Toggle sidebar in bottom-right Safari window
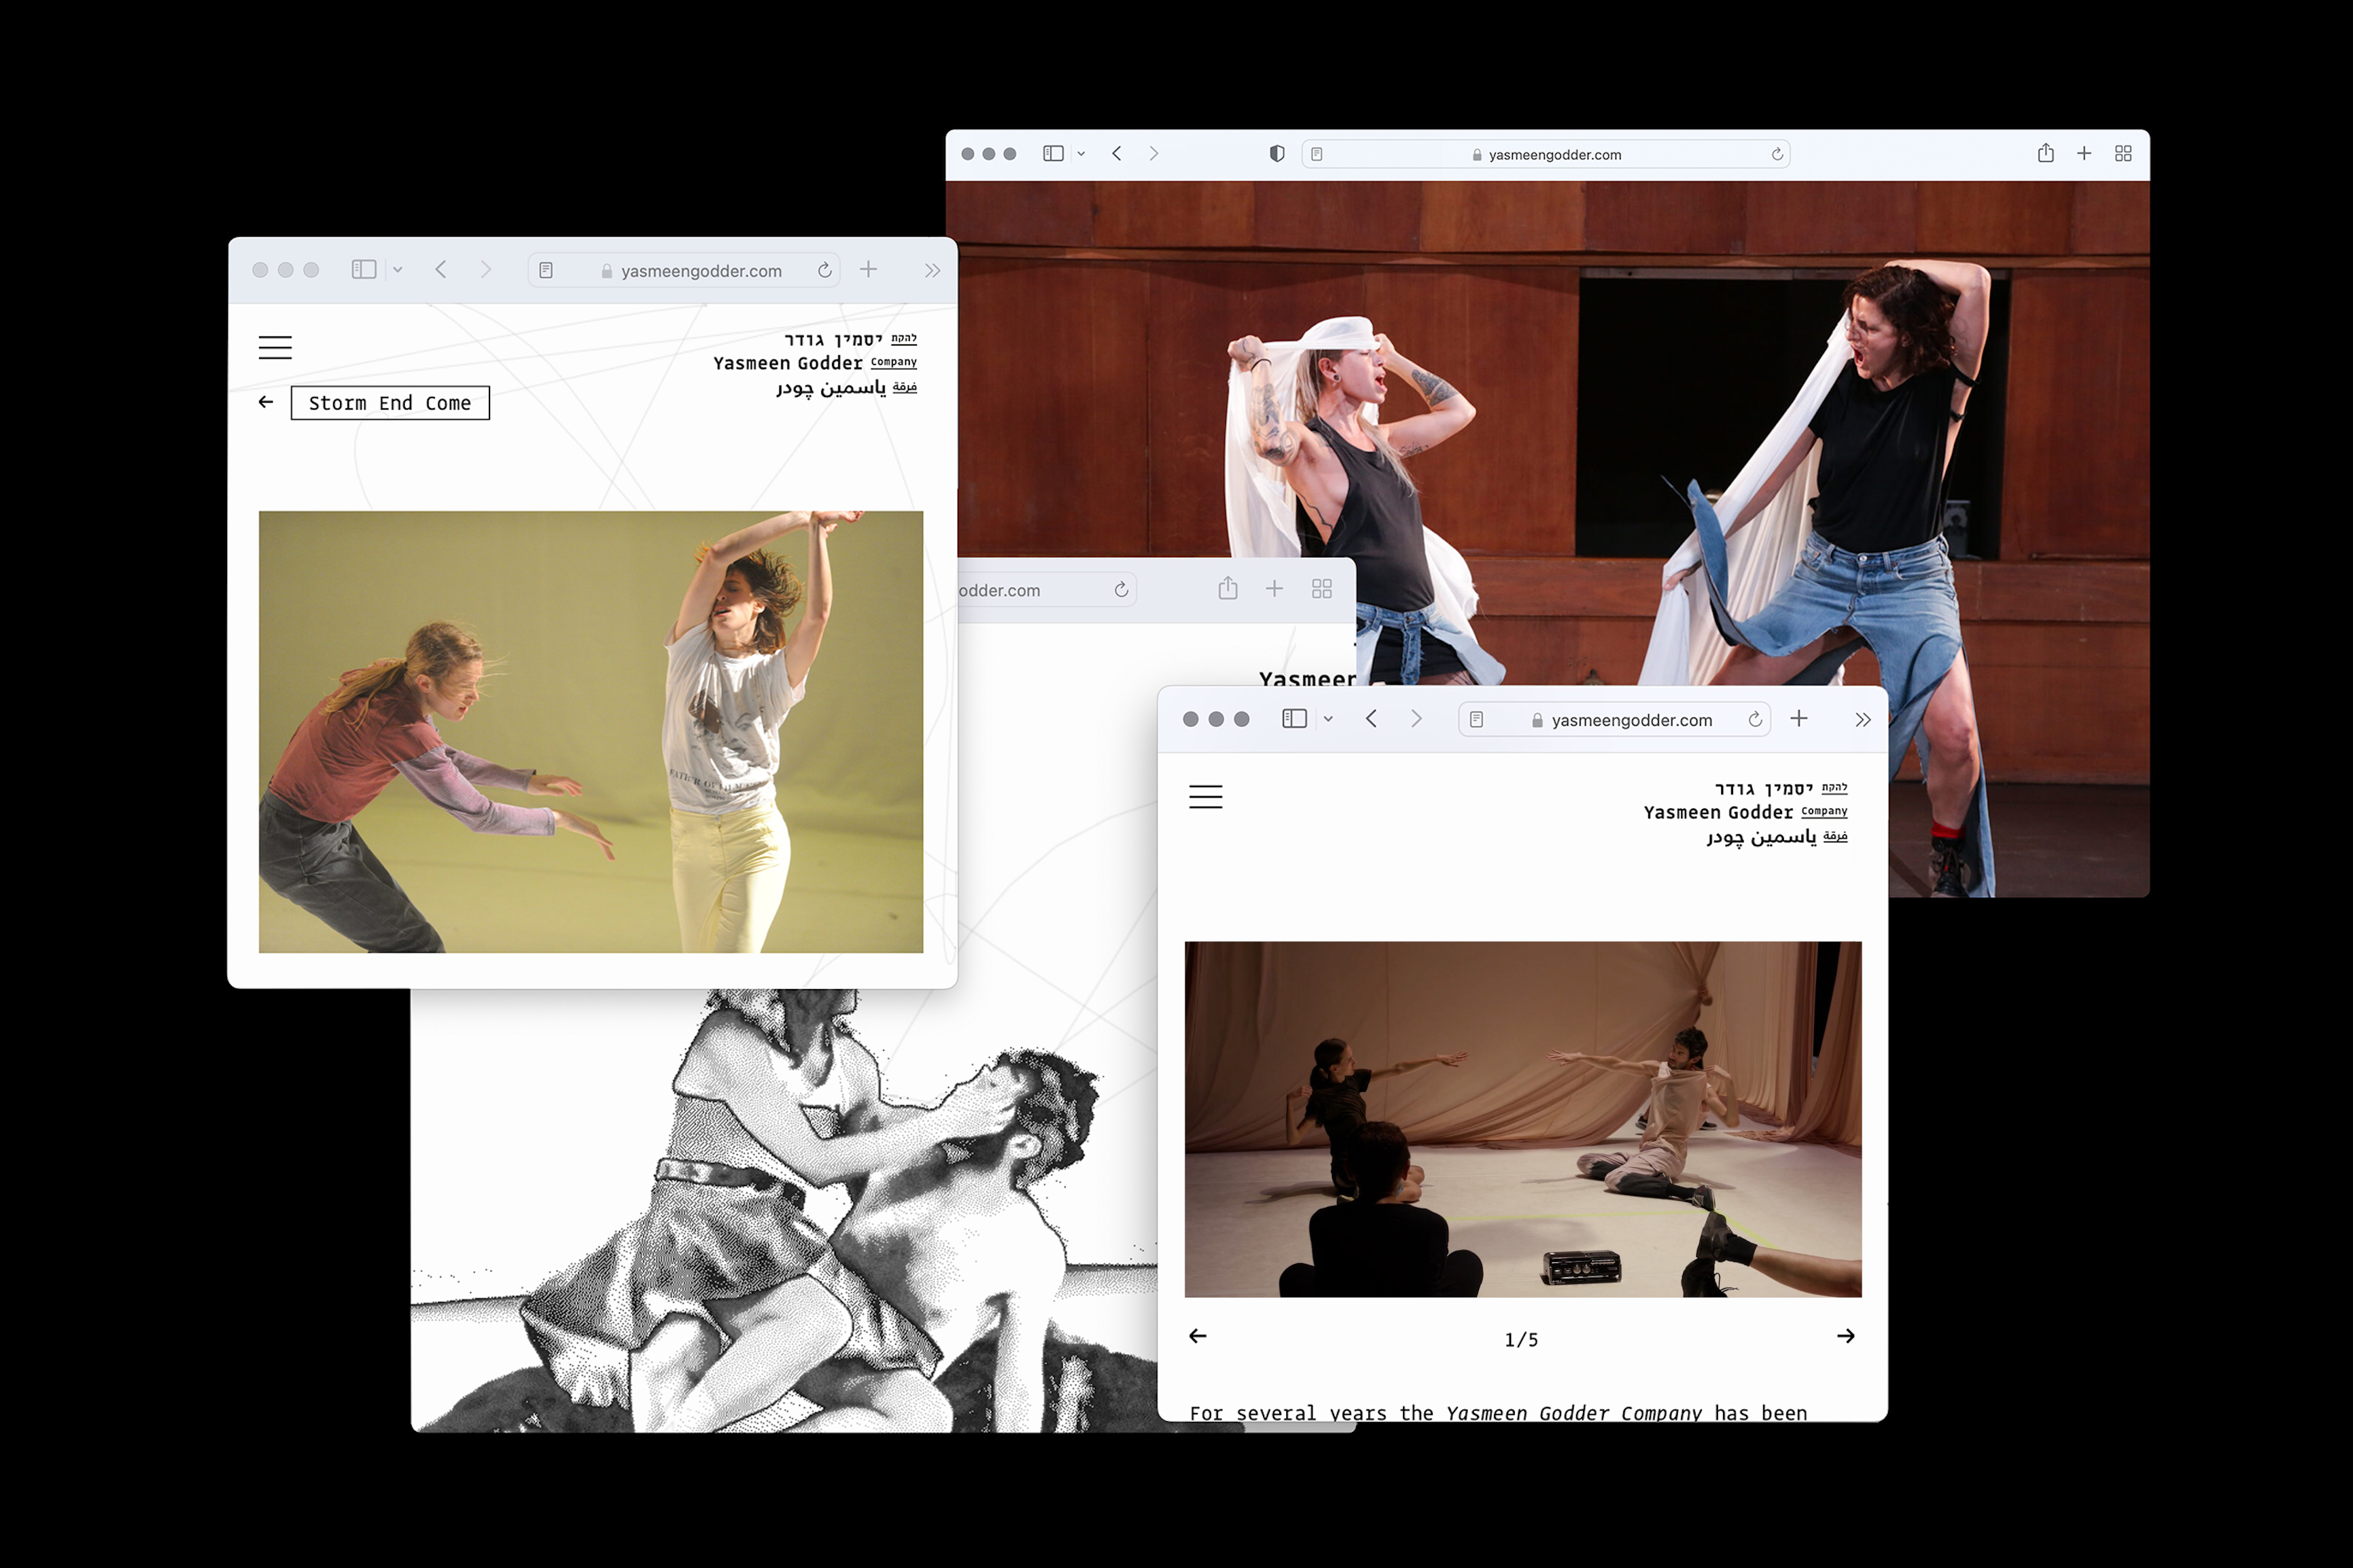2353x1568 pixels. pos(1294,719)
